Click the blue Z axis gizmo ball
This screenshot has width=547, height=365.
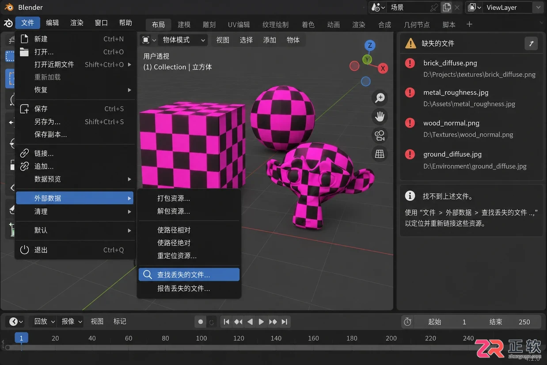click(370, 45)
